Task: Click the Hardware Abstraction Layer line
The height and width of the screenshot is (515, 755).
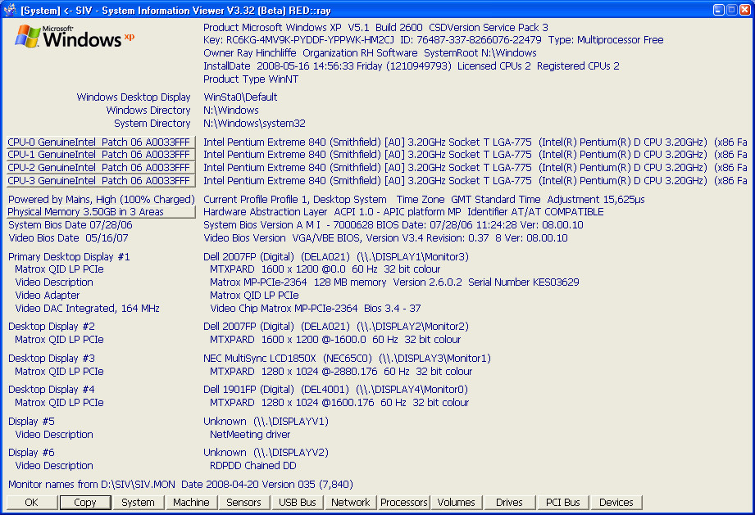Action: (x=403, y=211)
